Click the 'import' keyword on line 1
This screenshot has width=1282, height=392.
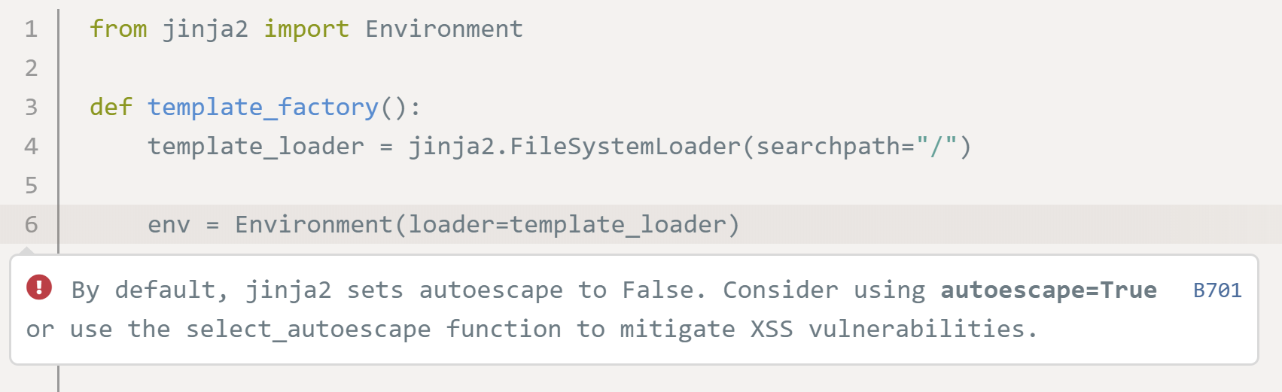[x=306, y=29]
